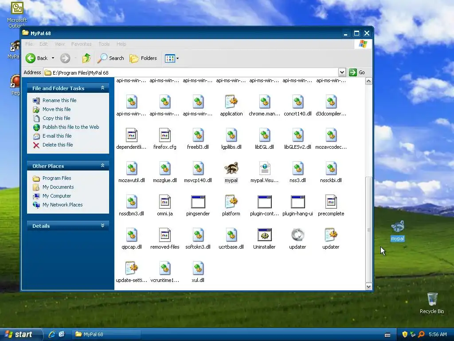
Task: Open the Views dropdown in the toolbar
Action: click(x=177, y=58)
